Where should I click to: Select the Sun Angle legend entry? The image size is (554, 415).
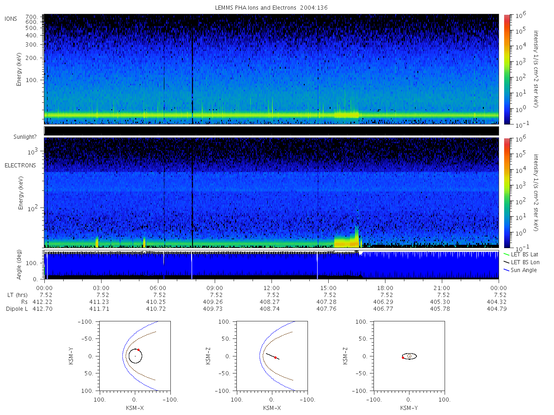pyautogui.click(x=520, y=270)
